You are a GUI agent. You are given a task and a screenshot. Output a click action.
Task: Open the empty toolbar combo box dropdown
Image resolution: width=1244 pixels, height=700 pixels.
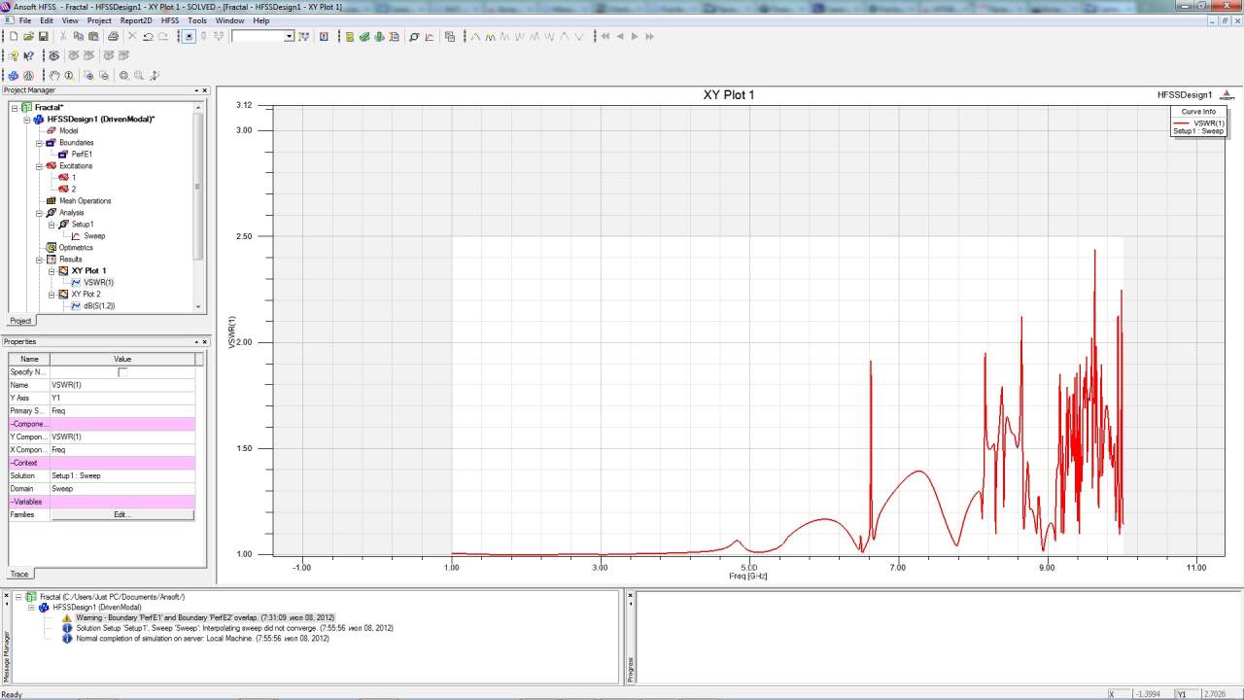[x=289, y=37]
